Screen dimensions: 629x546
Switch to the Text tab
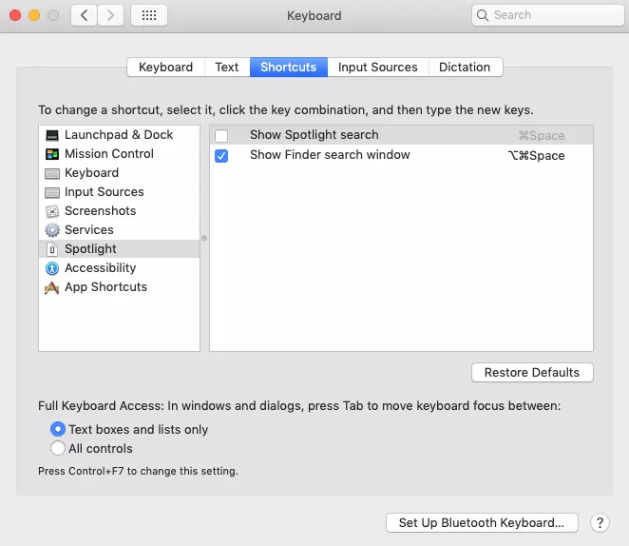(x=226, y=68)
